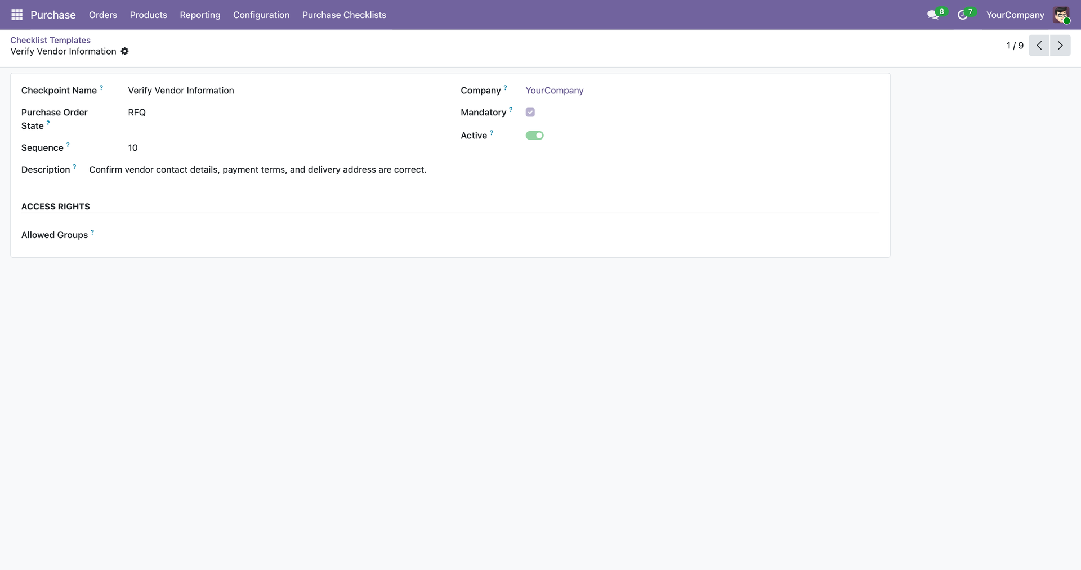1081x570 pixels.
Task: Open the gear actions menu beside record title
Action: click(125, 51)
